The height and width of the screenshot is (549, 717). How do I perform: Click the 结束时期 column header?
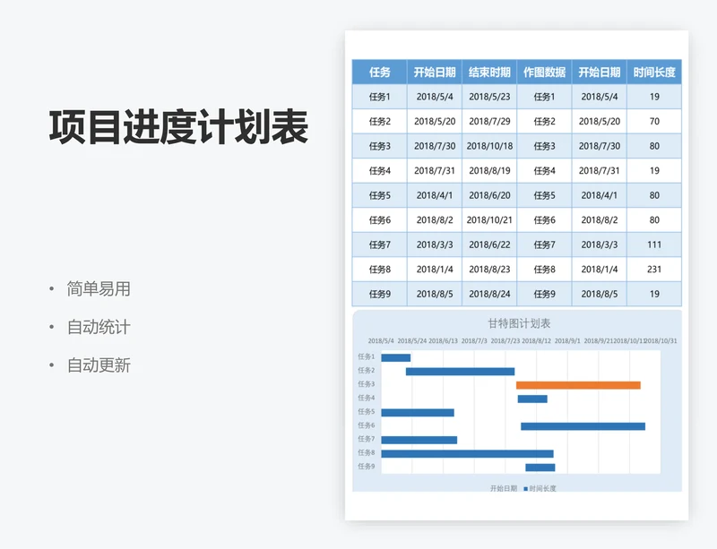coord(489,73)
